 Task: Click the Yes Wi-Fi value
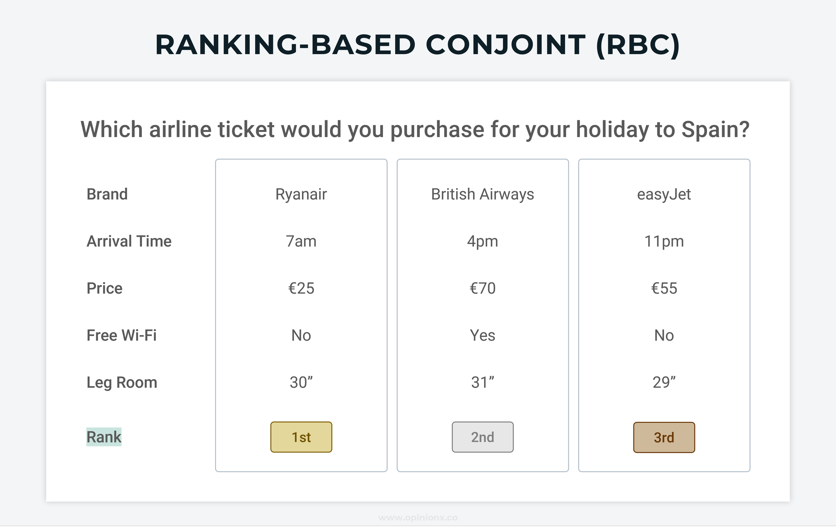[483, 335]
